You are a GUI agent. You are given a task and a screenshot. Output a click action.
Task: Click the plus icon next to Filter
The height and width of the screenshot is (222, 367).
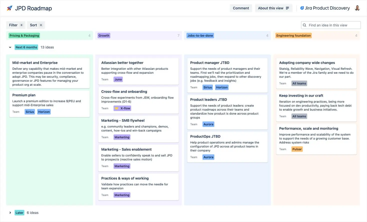coord(21,25)
